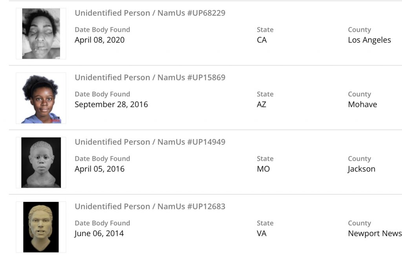The width and height of the screenshot is (402, 256).
Task: Click the Jackson county value
Action: [362, 169]
